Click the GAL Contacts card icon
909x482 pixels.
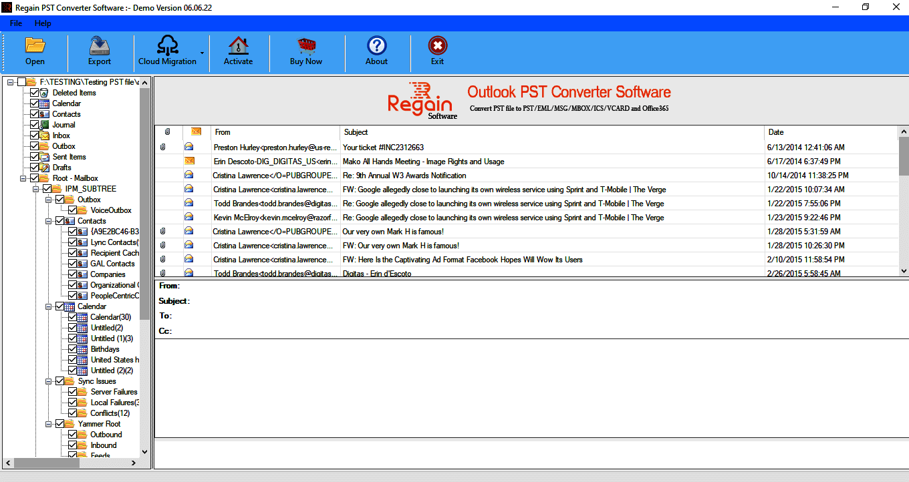pos(83,264)
